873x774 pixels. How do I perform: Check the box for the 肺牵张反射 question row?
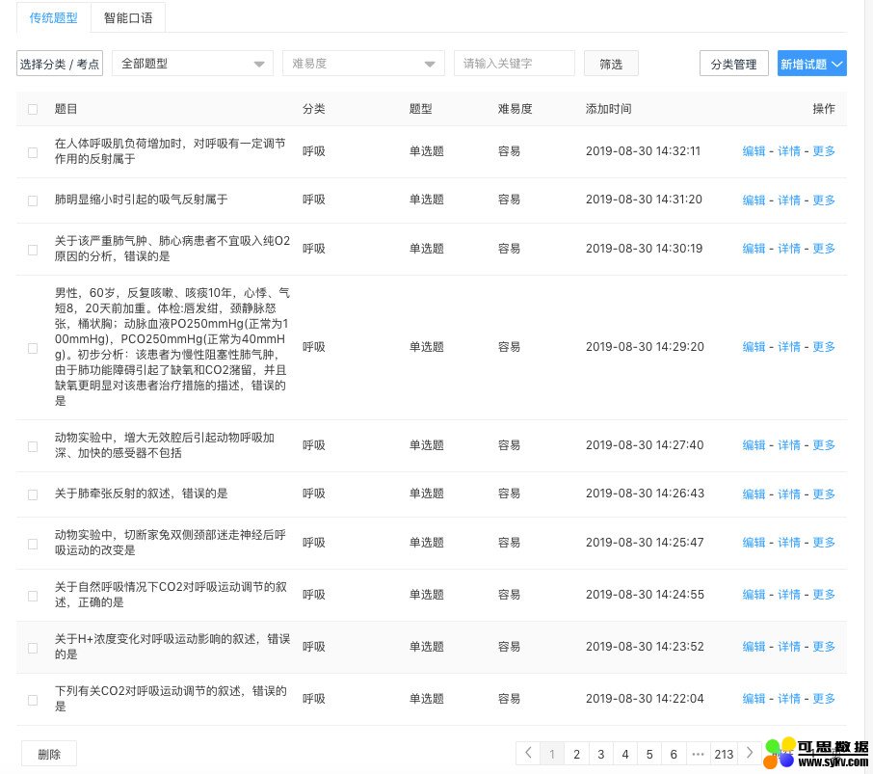click(x=33, y=494)
